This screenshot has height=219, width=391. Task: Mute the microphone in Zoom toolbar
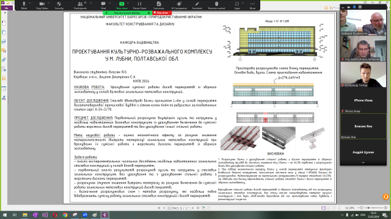[24, 5]
